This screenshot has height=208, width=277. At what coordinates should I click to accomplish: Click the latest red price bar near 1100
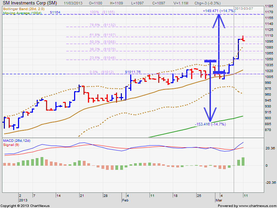243,38
